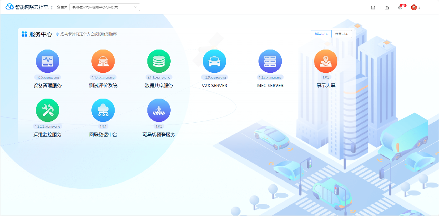Click the document icon in top bar
439x216 pixels.
coord(373,8)
